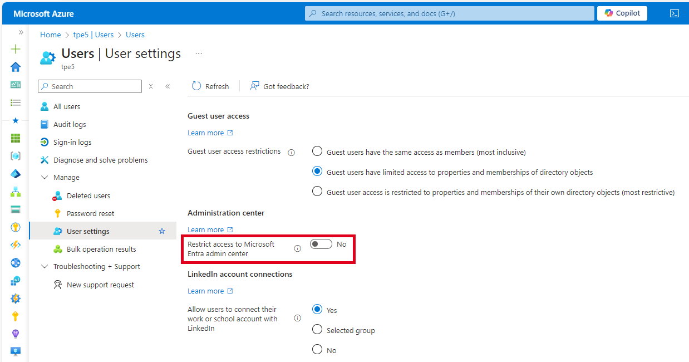Toggle Restrict access to Microsoft Entra admin center
The width and height of the screenshot is (689, 362).
coord(321,244)
